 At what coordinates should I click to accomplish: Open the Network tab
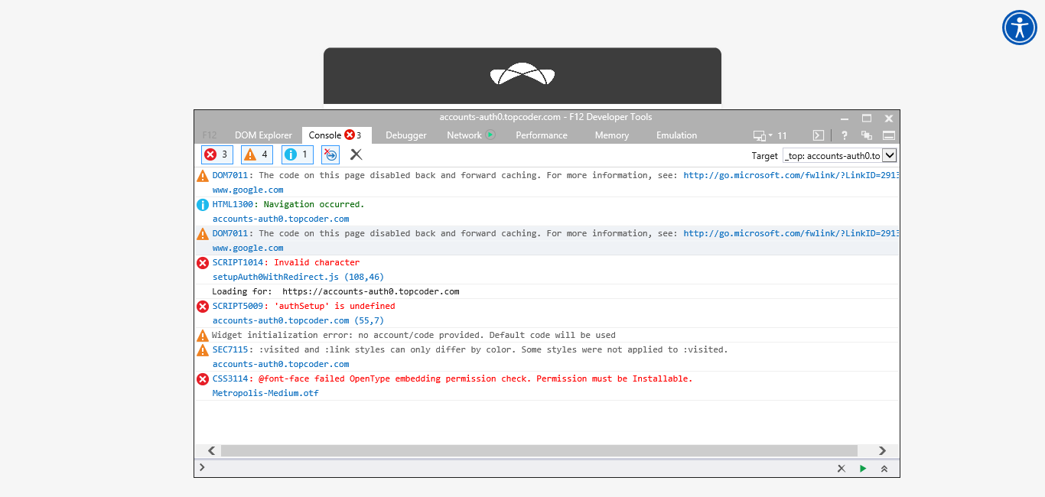click(x=464, y=135)
